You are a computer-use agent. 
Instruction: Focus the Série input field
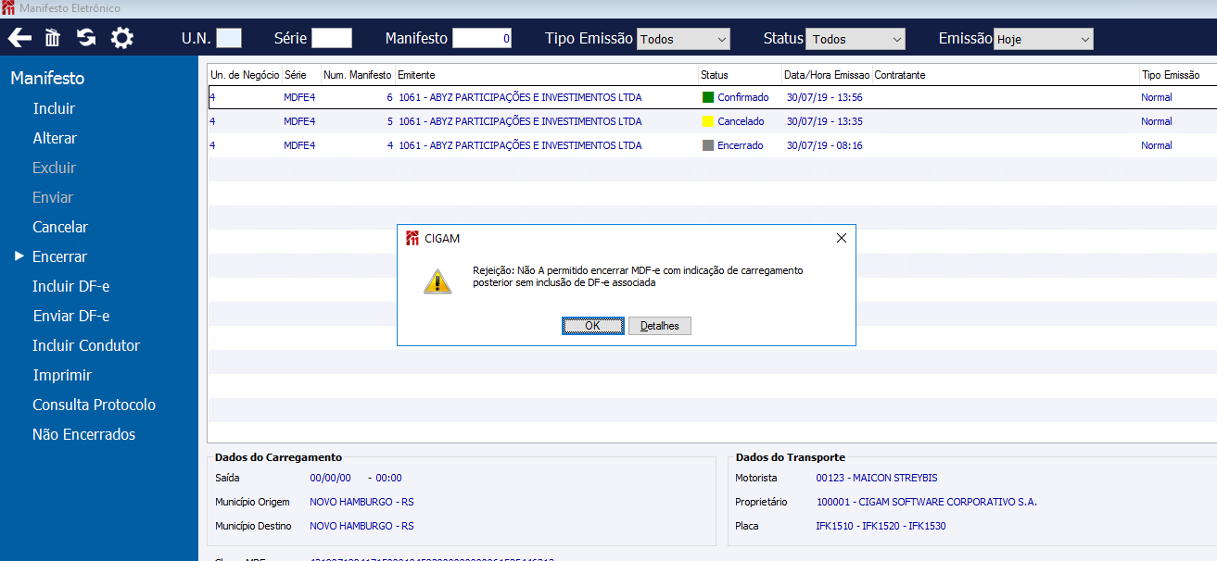point(332,38)
